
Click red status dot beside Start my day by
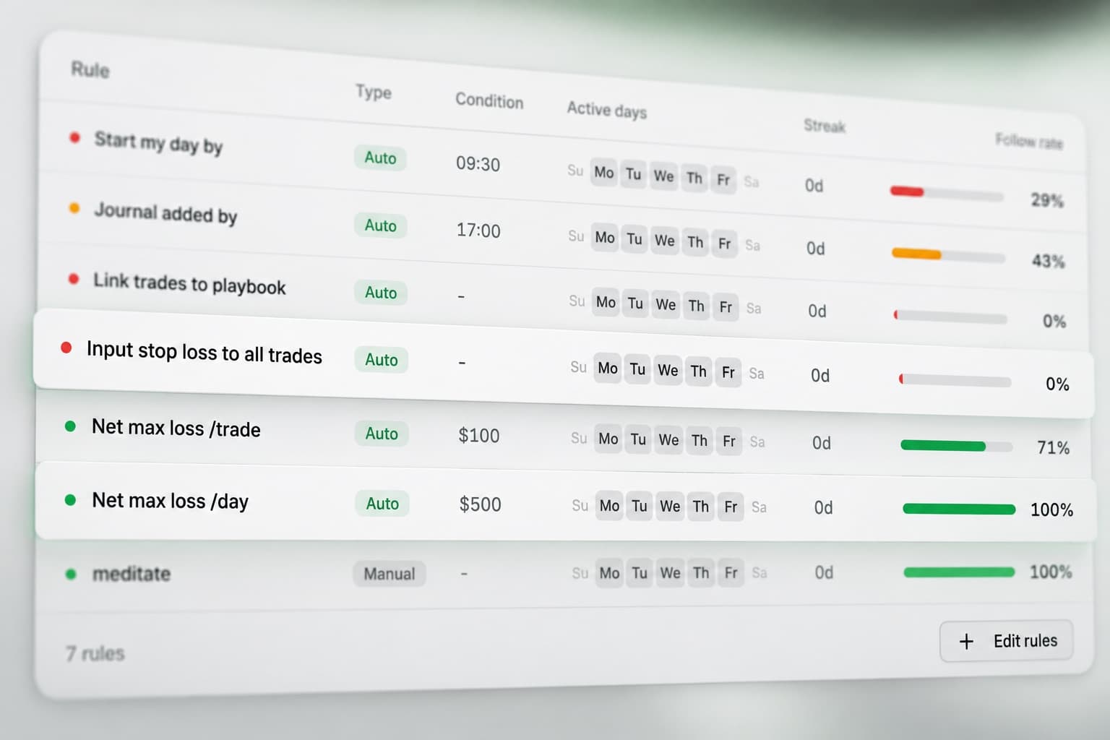[74, 137]
